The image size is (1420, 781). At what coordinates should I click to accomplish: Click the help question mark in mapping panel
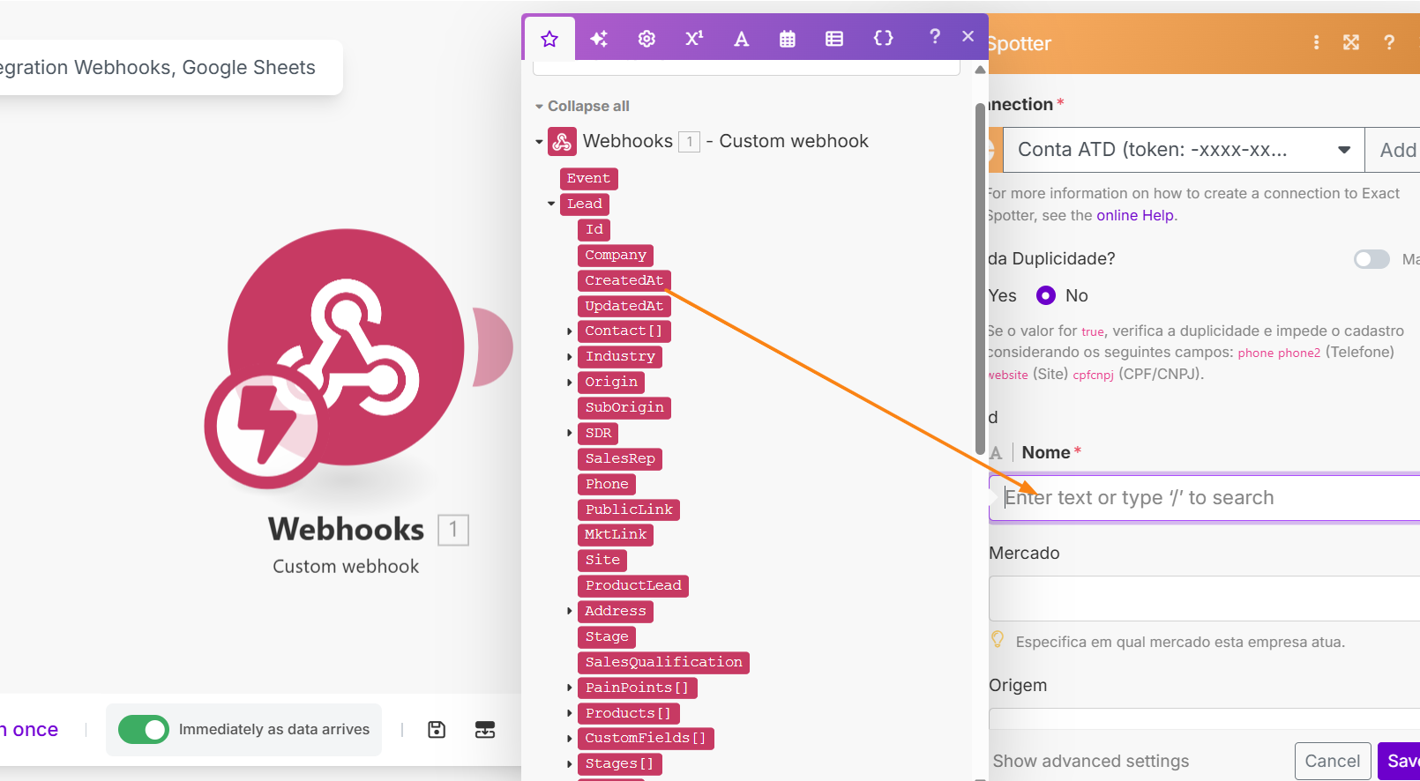(935, 36)
